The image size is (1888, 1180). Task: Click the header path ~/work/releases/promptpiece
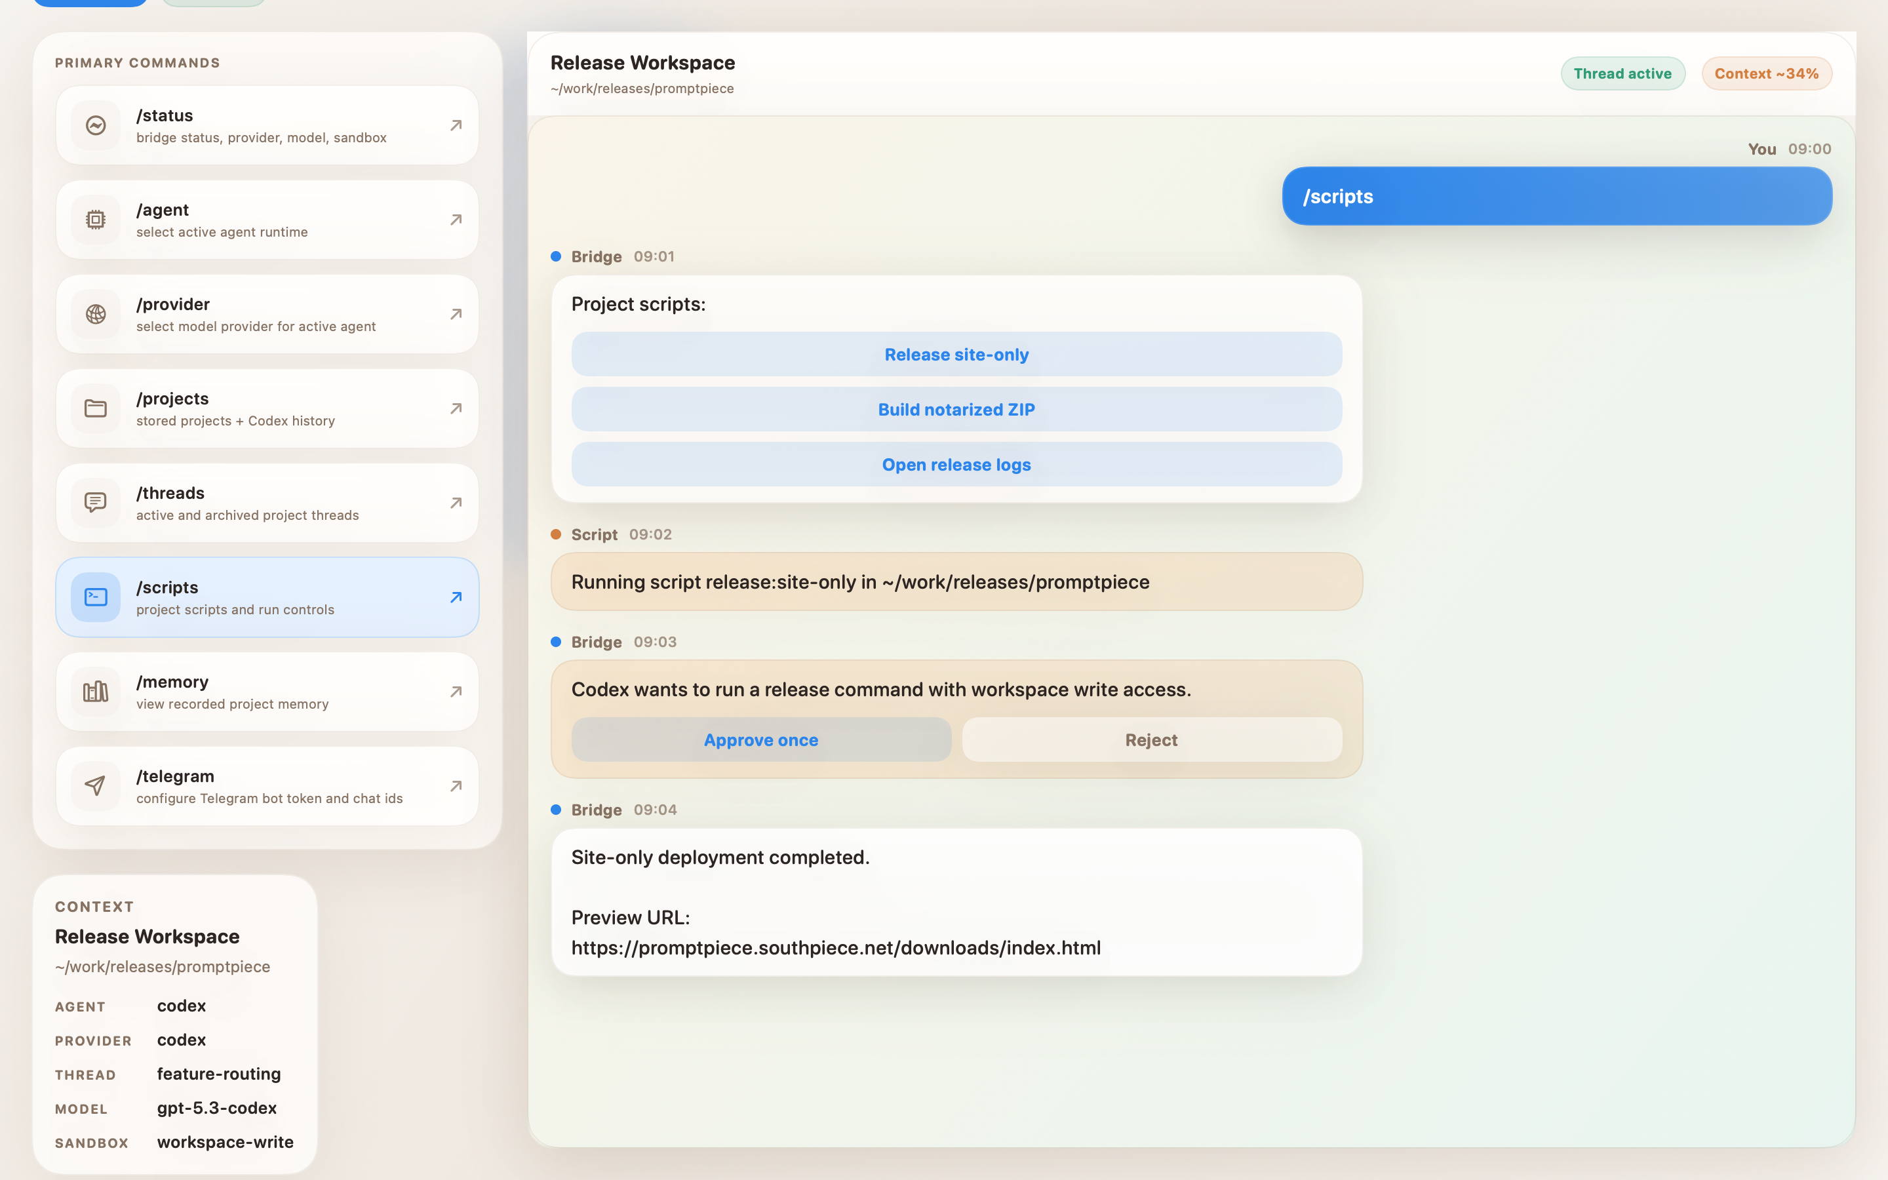(x=642, y=88)
